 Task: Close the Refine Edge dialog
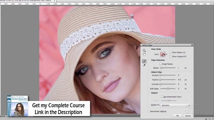(x=192, y=45)
